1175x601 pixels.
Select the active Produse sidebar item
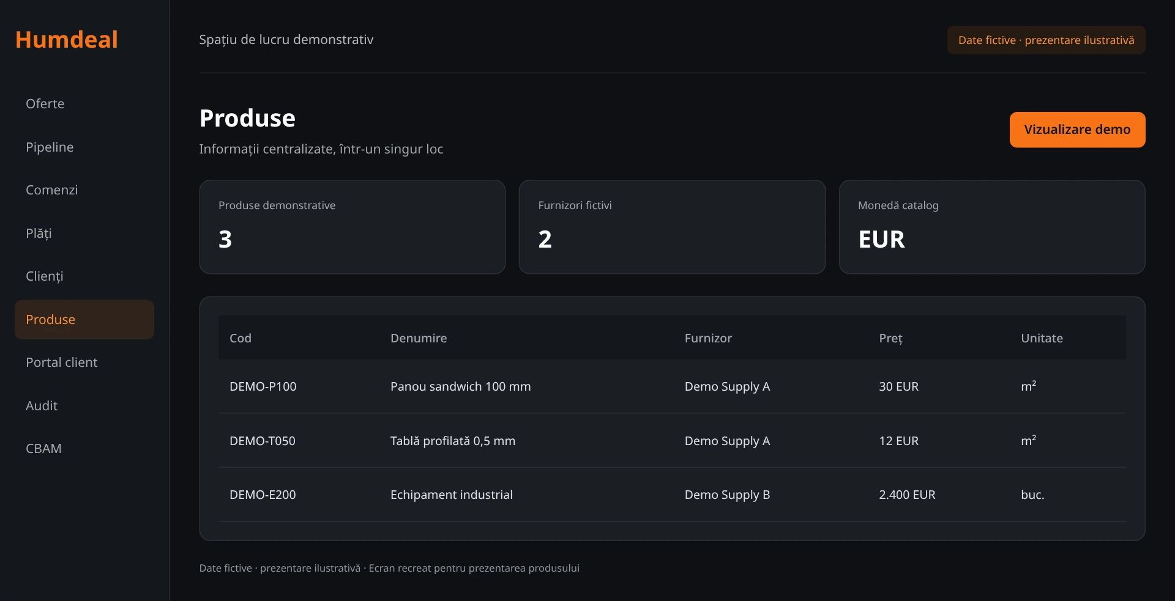tap(84, 320)
